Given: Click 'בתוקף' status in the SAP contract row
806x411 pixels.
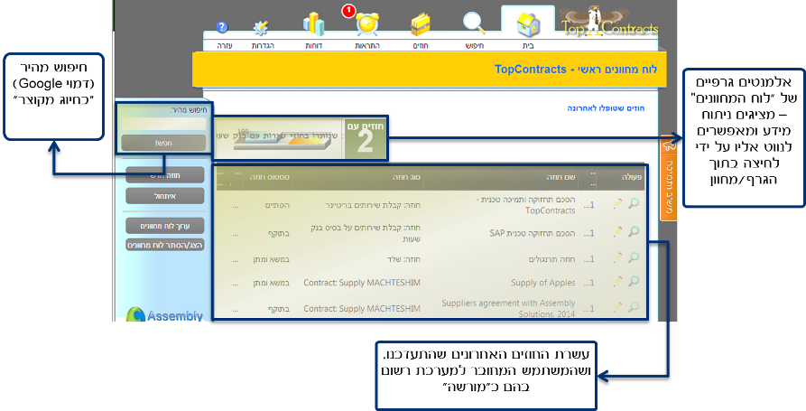Looking at the screenshot, I should [x=279, y=233].
